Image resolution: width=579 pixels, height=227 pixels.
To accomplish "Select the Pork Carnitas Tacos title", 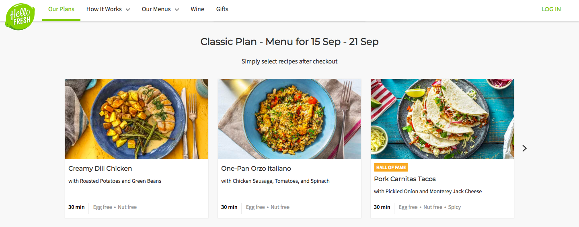I will (405, 179).
